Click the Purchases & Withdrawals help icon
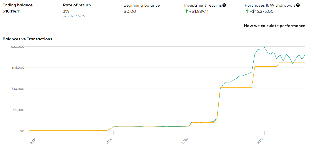 click(298, 5)
